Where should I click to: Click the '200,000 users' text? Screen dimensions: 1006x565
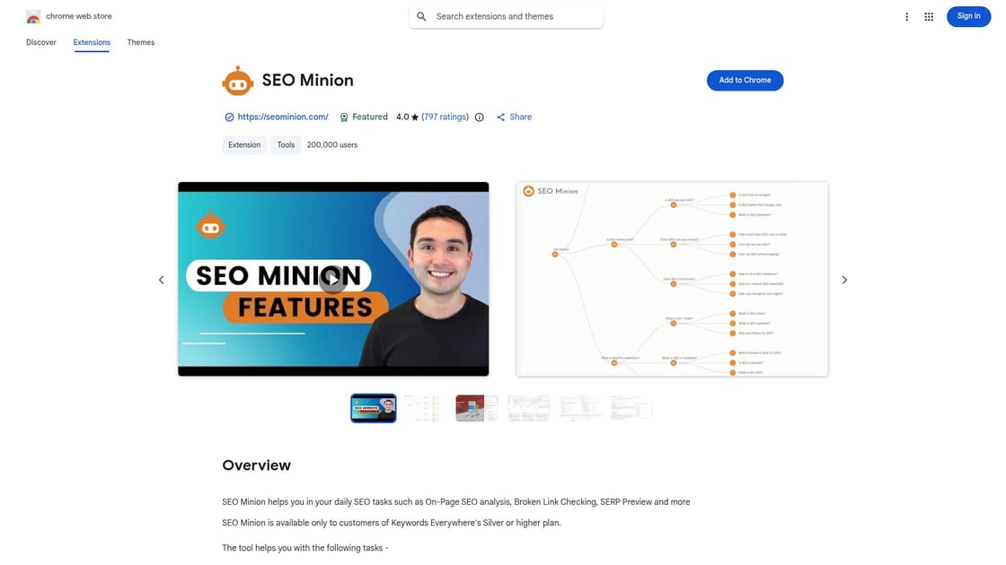pyautogui.click(x=332, y=145)
